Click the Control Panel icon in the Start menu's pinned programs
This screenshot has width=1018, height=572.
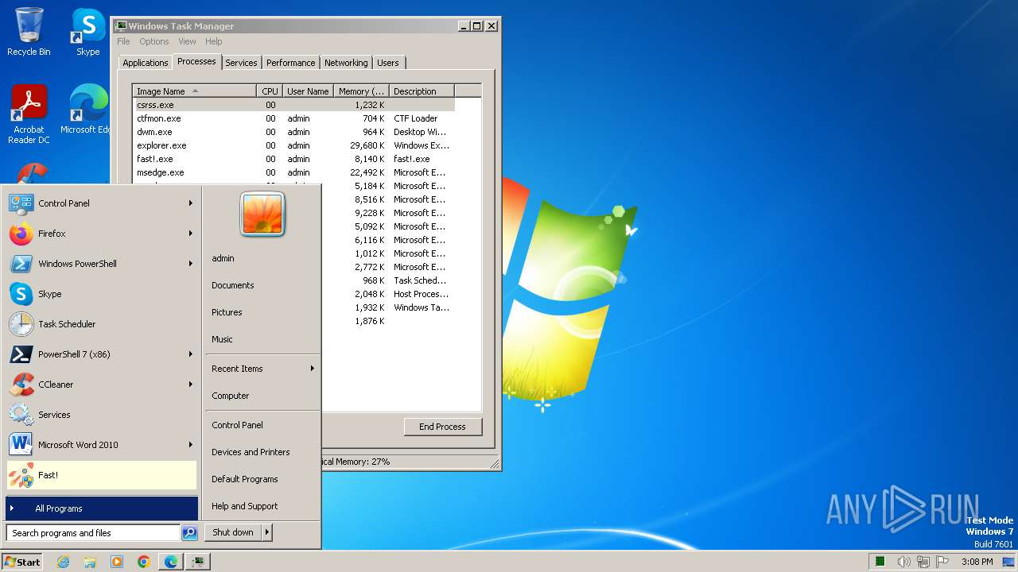pos(21,203)
